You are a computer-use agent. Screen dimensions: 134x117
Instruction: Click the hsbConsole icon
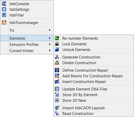click(x=4, y=4)
